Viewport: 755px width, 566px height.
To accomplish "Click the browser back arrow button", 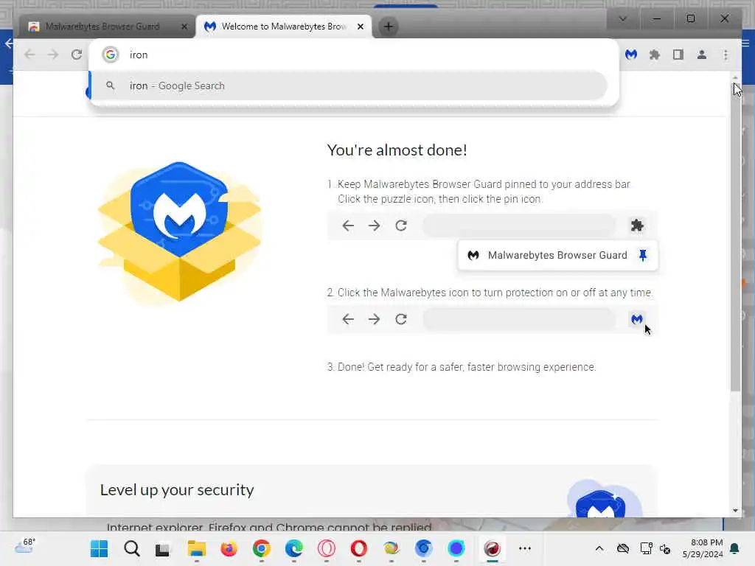I will click(x=29, y=55).
